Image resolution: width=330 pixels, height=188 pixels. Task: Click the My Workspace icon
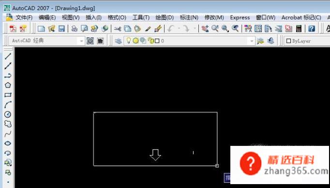[x=100, y=41]
